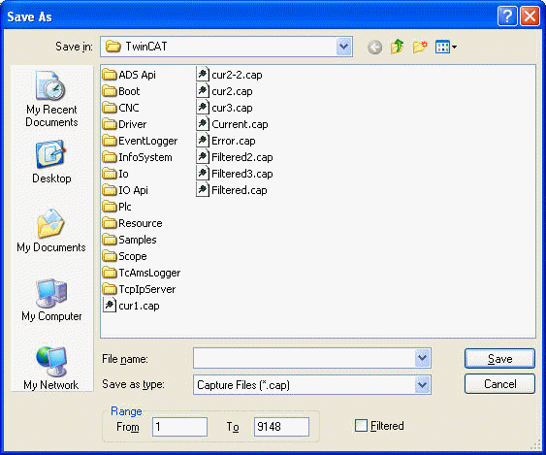Select the Scope folder

pos(125,256)
